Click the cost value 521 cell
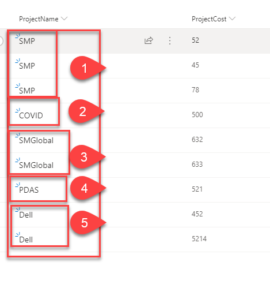This screenshot has width=270, height=288. coord(197,189)
